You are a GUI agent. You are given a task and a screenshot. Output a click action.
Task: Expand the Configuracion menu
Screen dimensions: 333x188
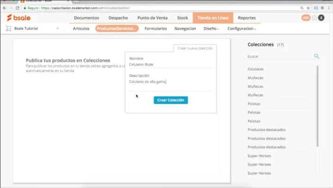pos(241,28)
